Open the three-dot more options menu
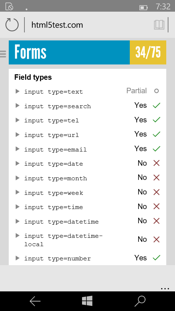 point(165,289)
